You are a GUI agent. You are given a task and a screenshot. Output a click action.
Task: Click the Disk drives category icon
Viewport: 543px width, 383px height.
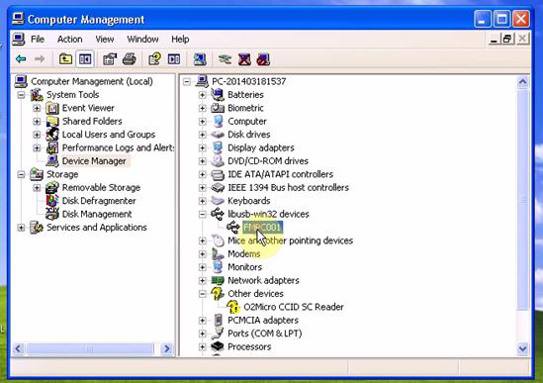[x=218, y=135]
